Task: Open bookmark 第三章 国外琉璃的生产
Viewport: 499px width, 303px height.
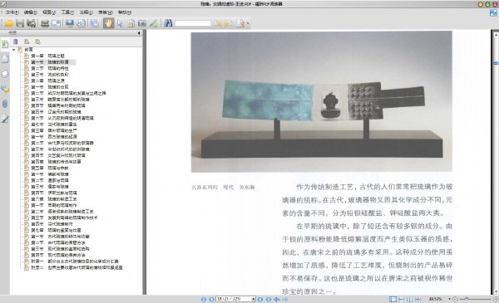Action: point(53,130)
